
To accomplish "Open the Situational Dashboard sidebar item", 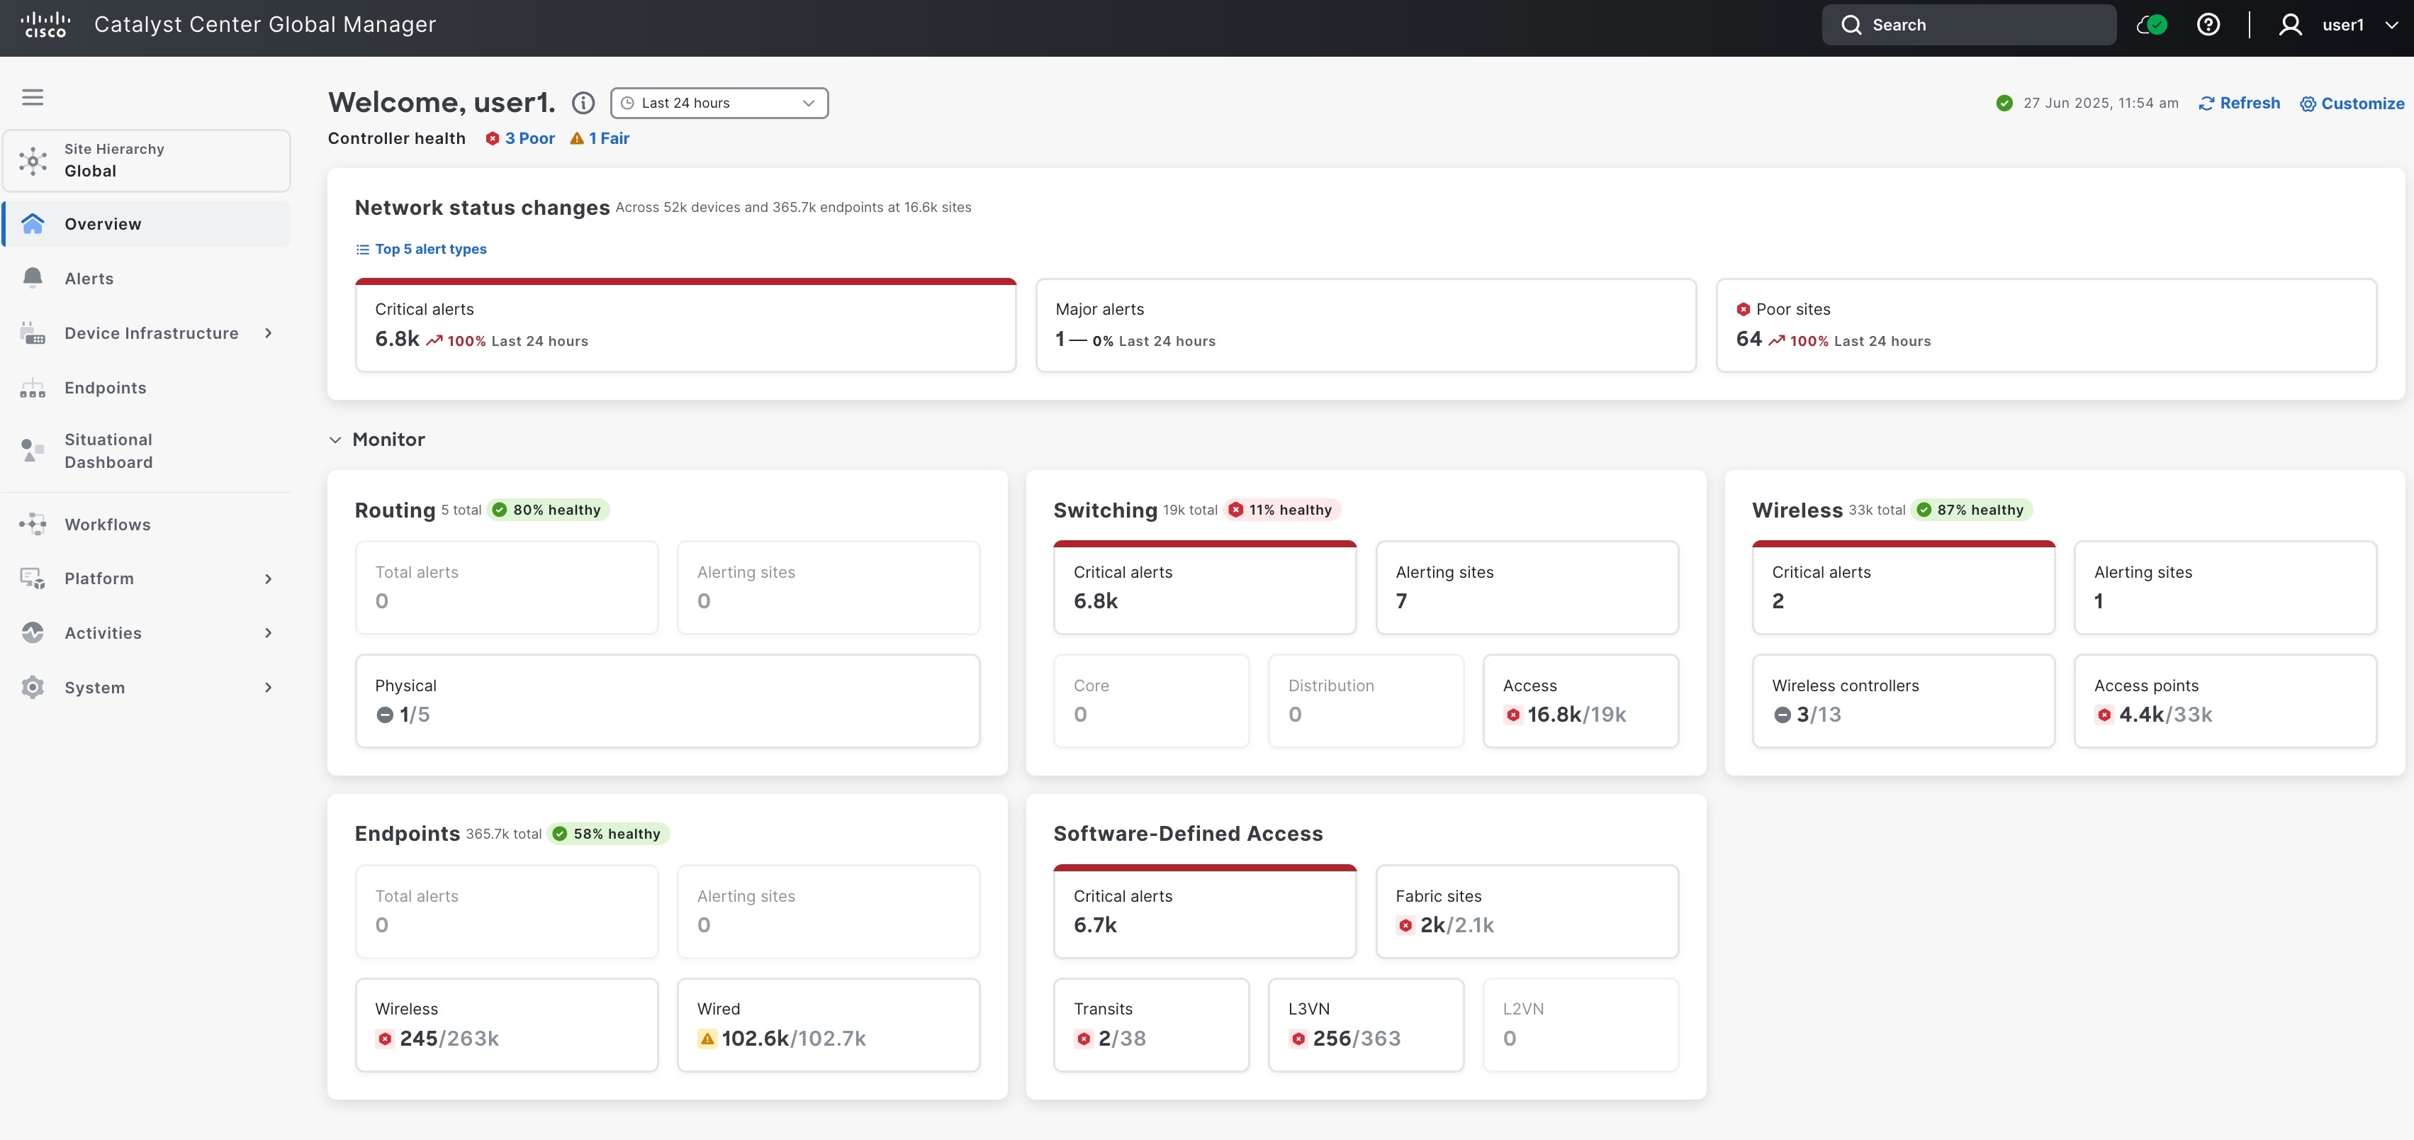I will [x=108, y=451].
